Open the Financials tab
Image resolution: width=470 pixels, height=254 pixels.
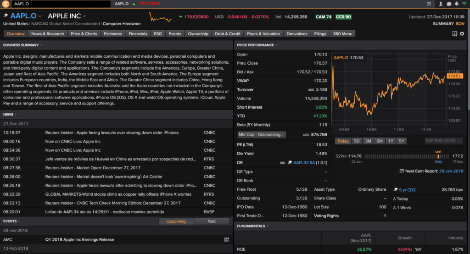138,34
